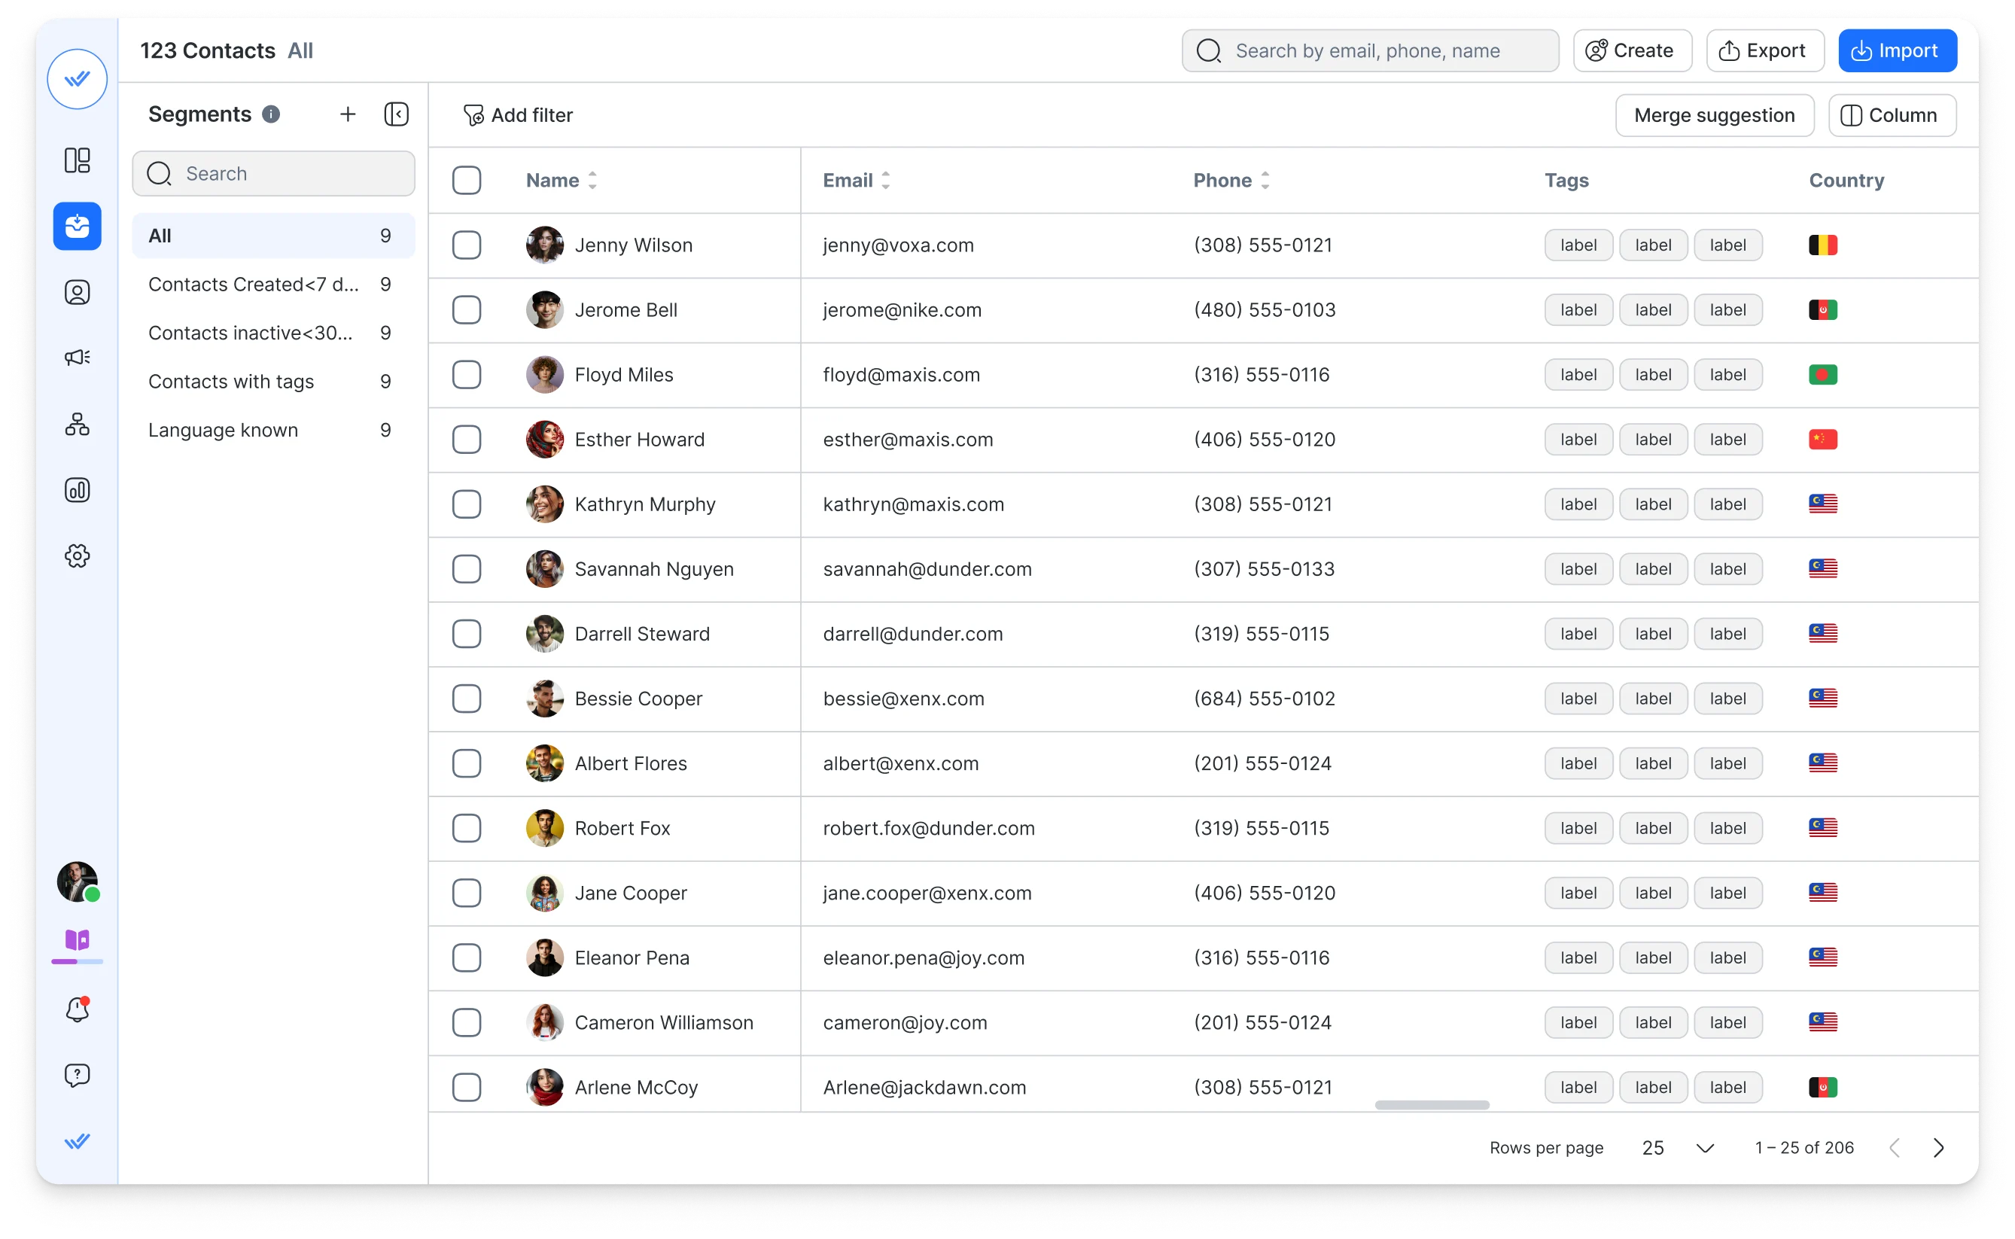Click the onboarding progress bar under book icon
2015x1239 pixels.
(x=77, y=961)
